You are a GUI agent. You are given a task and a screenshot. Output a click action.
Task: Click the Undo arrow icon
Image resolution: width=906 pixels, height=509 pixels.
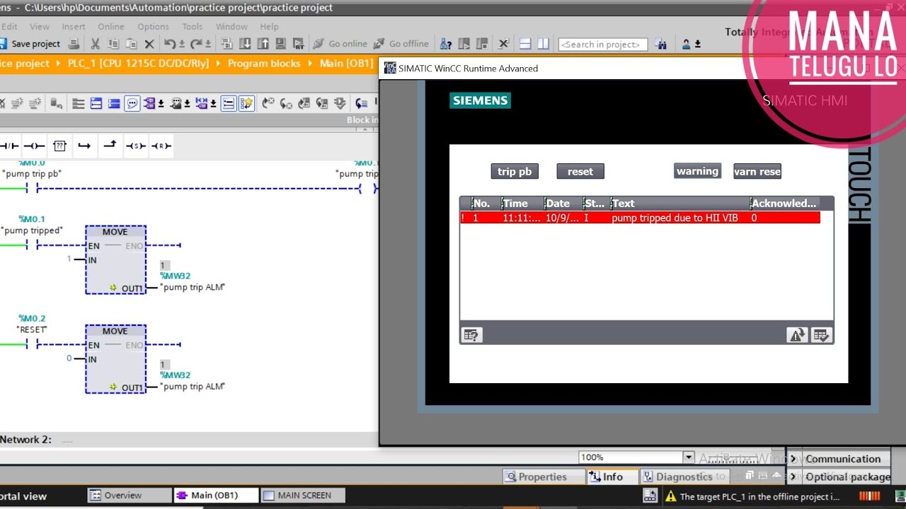(x=170, y=44)
